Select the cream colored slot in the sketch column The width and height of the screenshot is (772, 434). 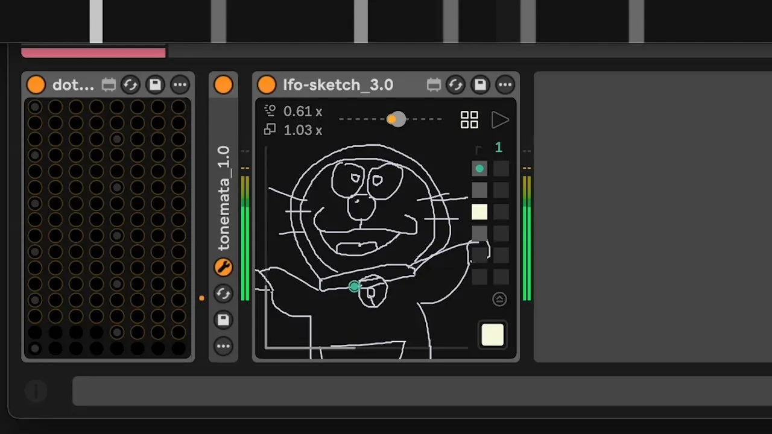point(479,212)
